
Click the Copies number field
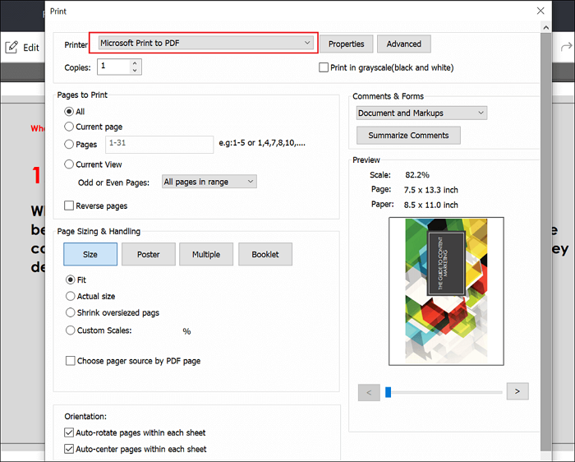114,67
